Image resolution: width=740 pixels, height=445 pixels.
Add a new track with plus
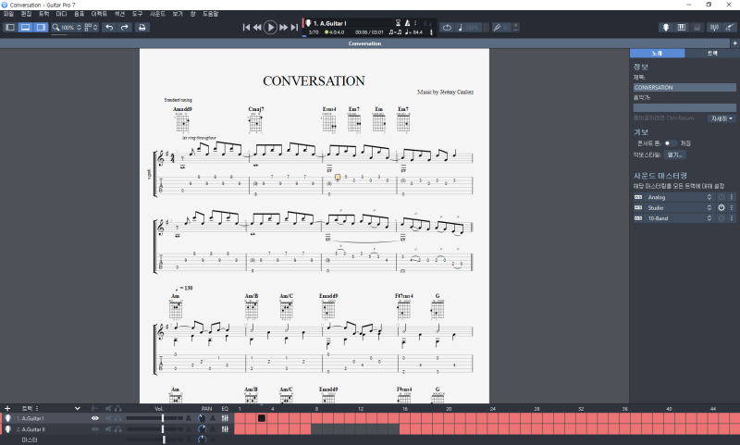pos(7,409)
